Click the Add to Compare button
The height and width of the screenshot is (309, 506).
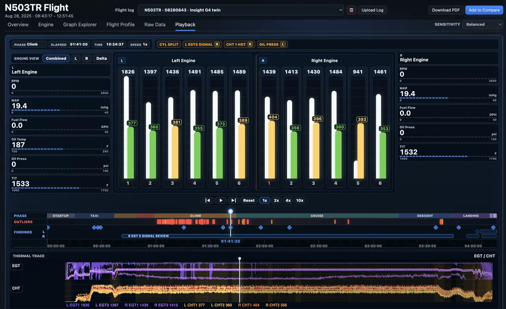[484, 10]
